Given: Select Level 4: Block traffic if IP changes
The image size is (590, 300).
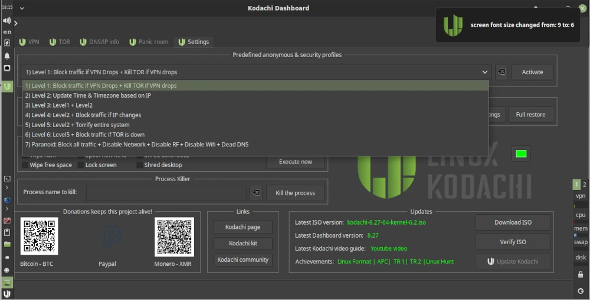Looking at the screenshot, I should [255, 115].
